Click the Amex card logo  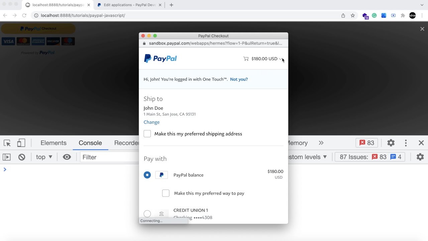click(38, 42)
